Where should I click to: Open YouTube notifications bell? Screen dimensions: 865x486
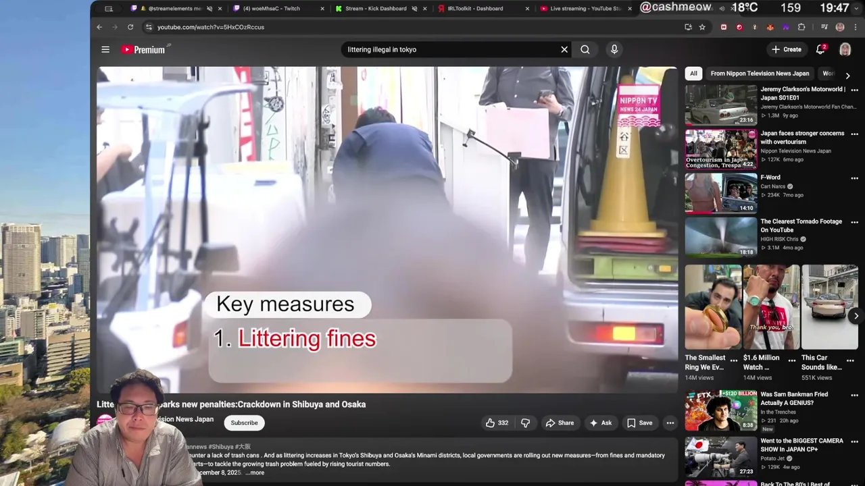point(821,49)
